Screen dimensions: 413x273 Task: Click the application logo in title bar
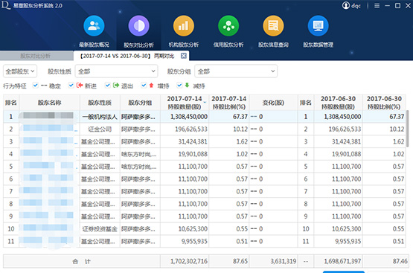(x=6, y=5)
